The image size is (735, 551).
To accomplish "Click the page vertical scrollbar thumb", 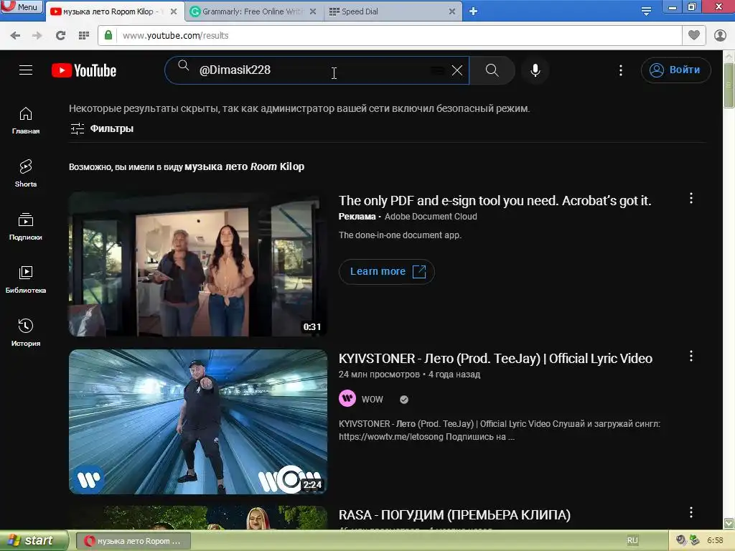I will point(729,85).
